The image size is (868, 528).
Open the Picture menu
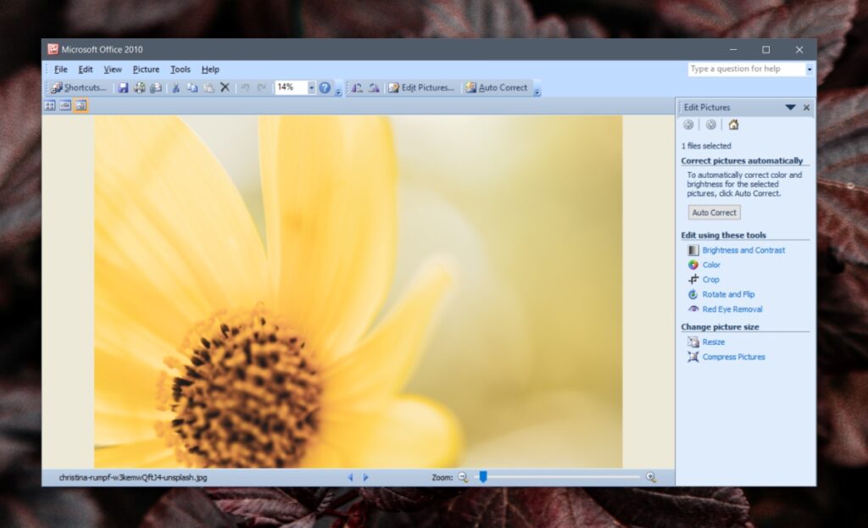[x=146, y=69]
